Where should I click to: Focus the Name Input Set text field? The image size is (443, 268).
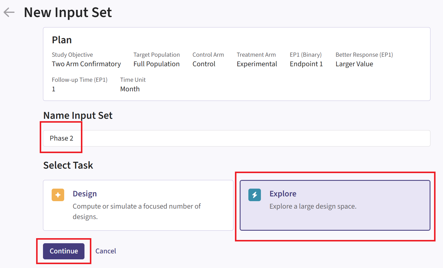236,138
